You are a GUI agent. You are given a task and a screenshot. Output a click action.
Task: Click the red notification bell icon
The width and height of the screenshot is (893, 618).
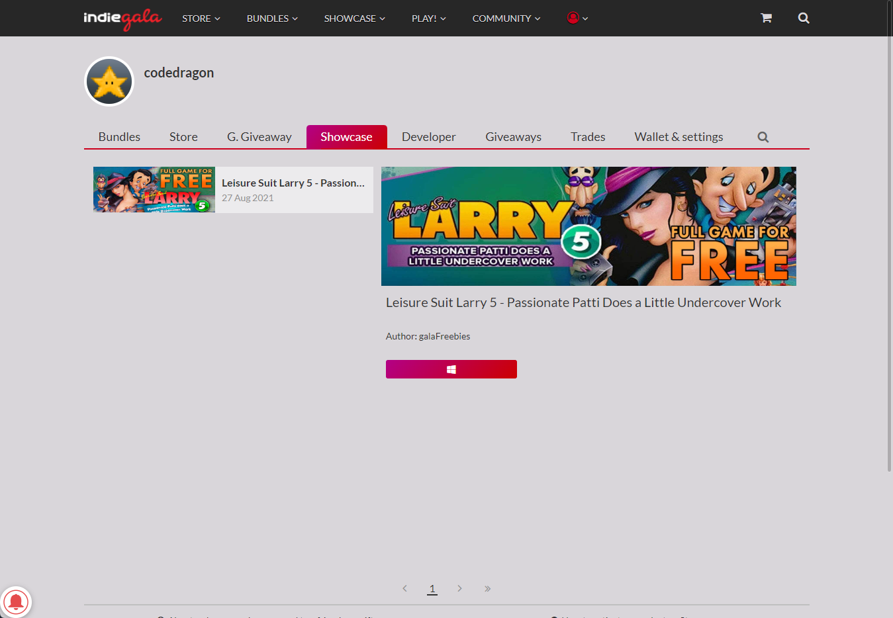pyautogui.click(x=16, y=602)
